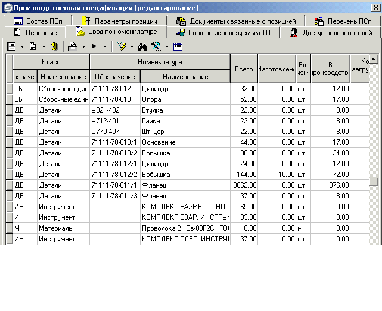Image resolution: width=382 pixels, height=311 pixels.
Task: Open dropdown arrow next to tools icon
Action: (x=167, y=46)
